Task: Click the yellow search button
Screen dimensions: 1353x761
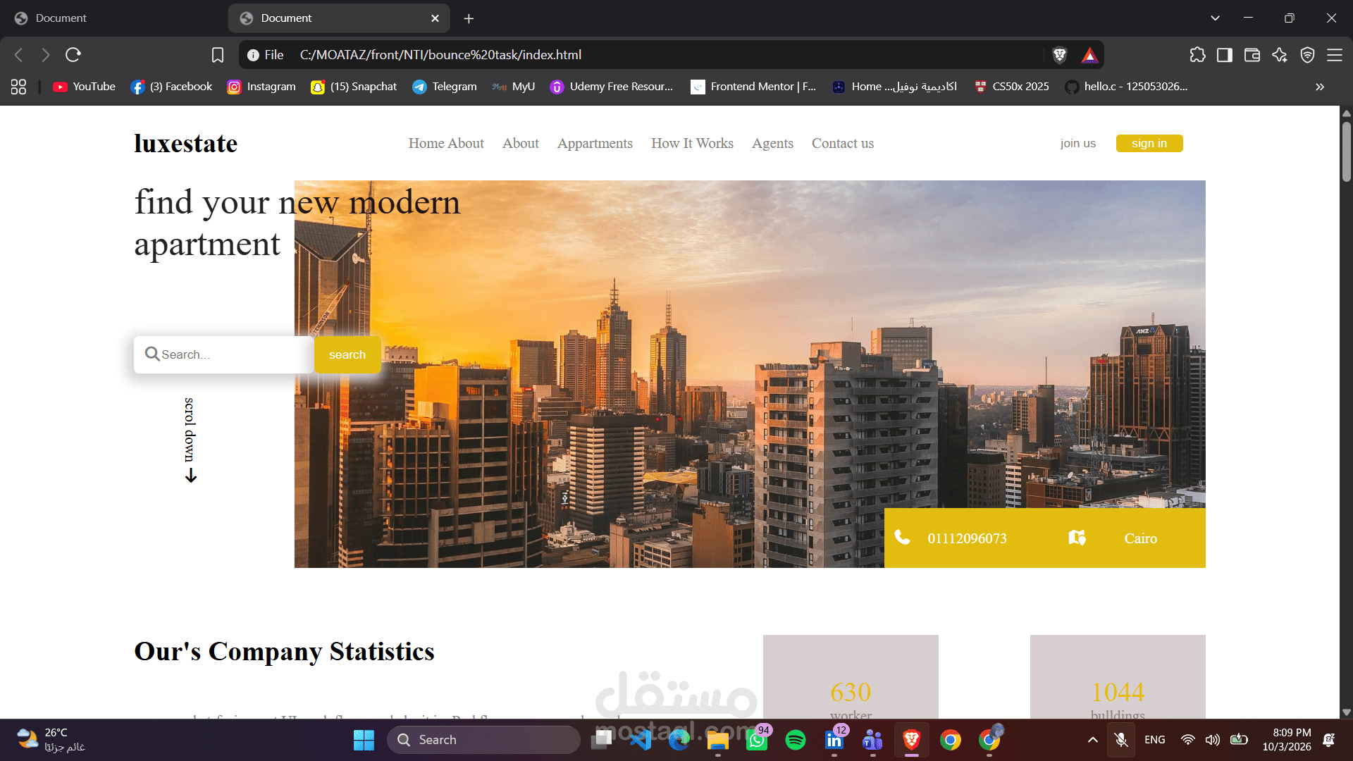Action: coord(347,354)
